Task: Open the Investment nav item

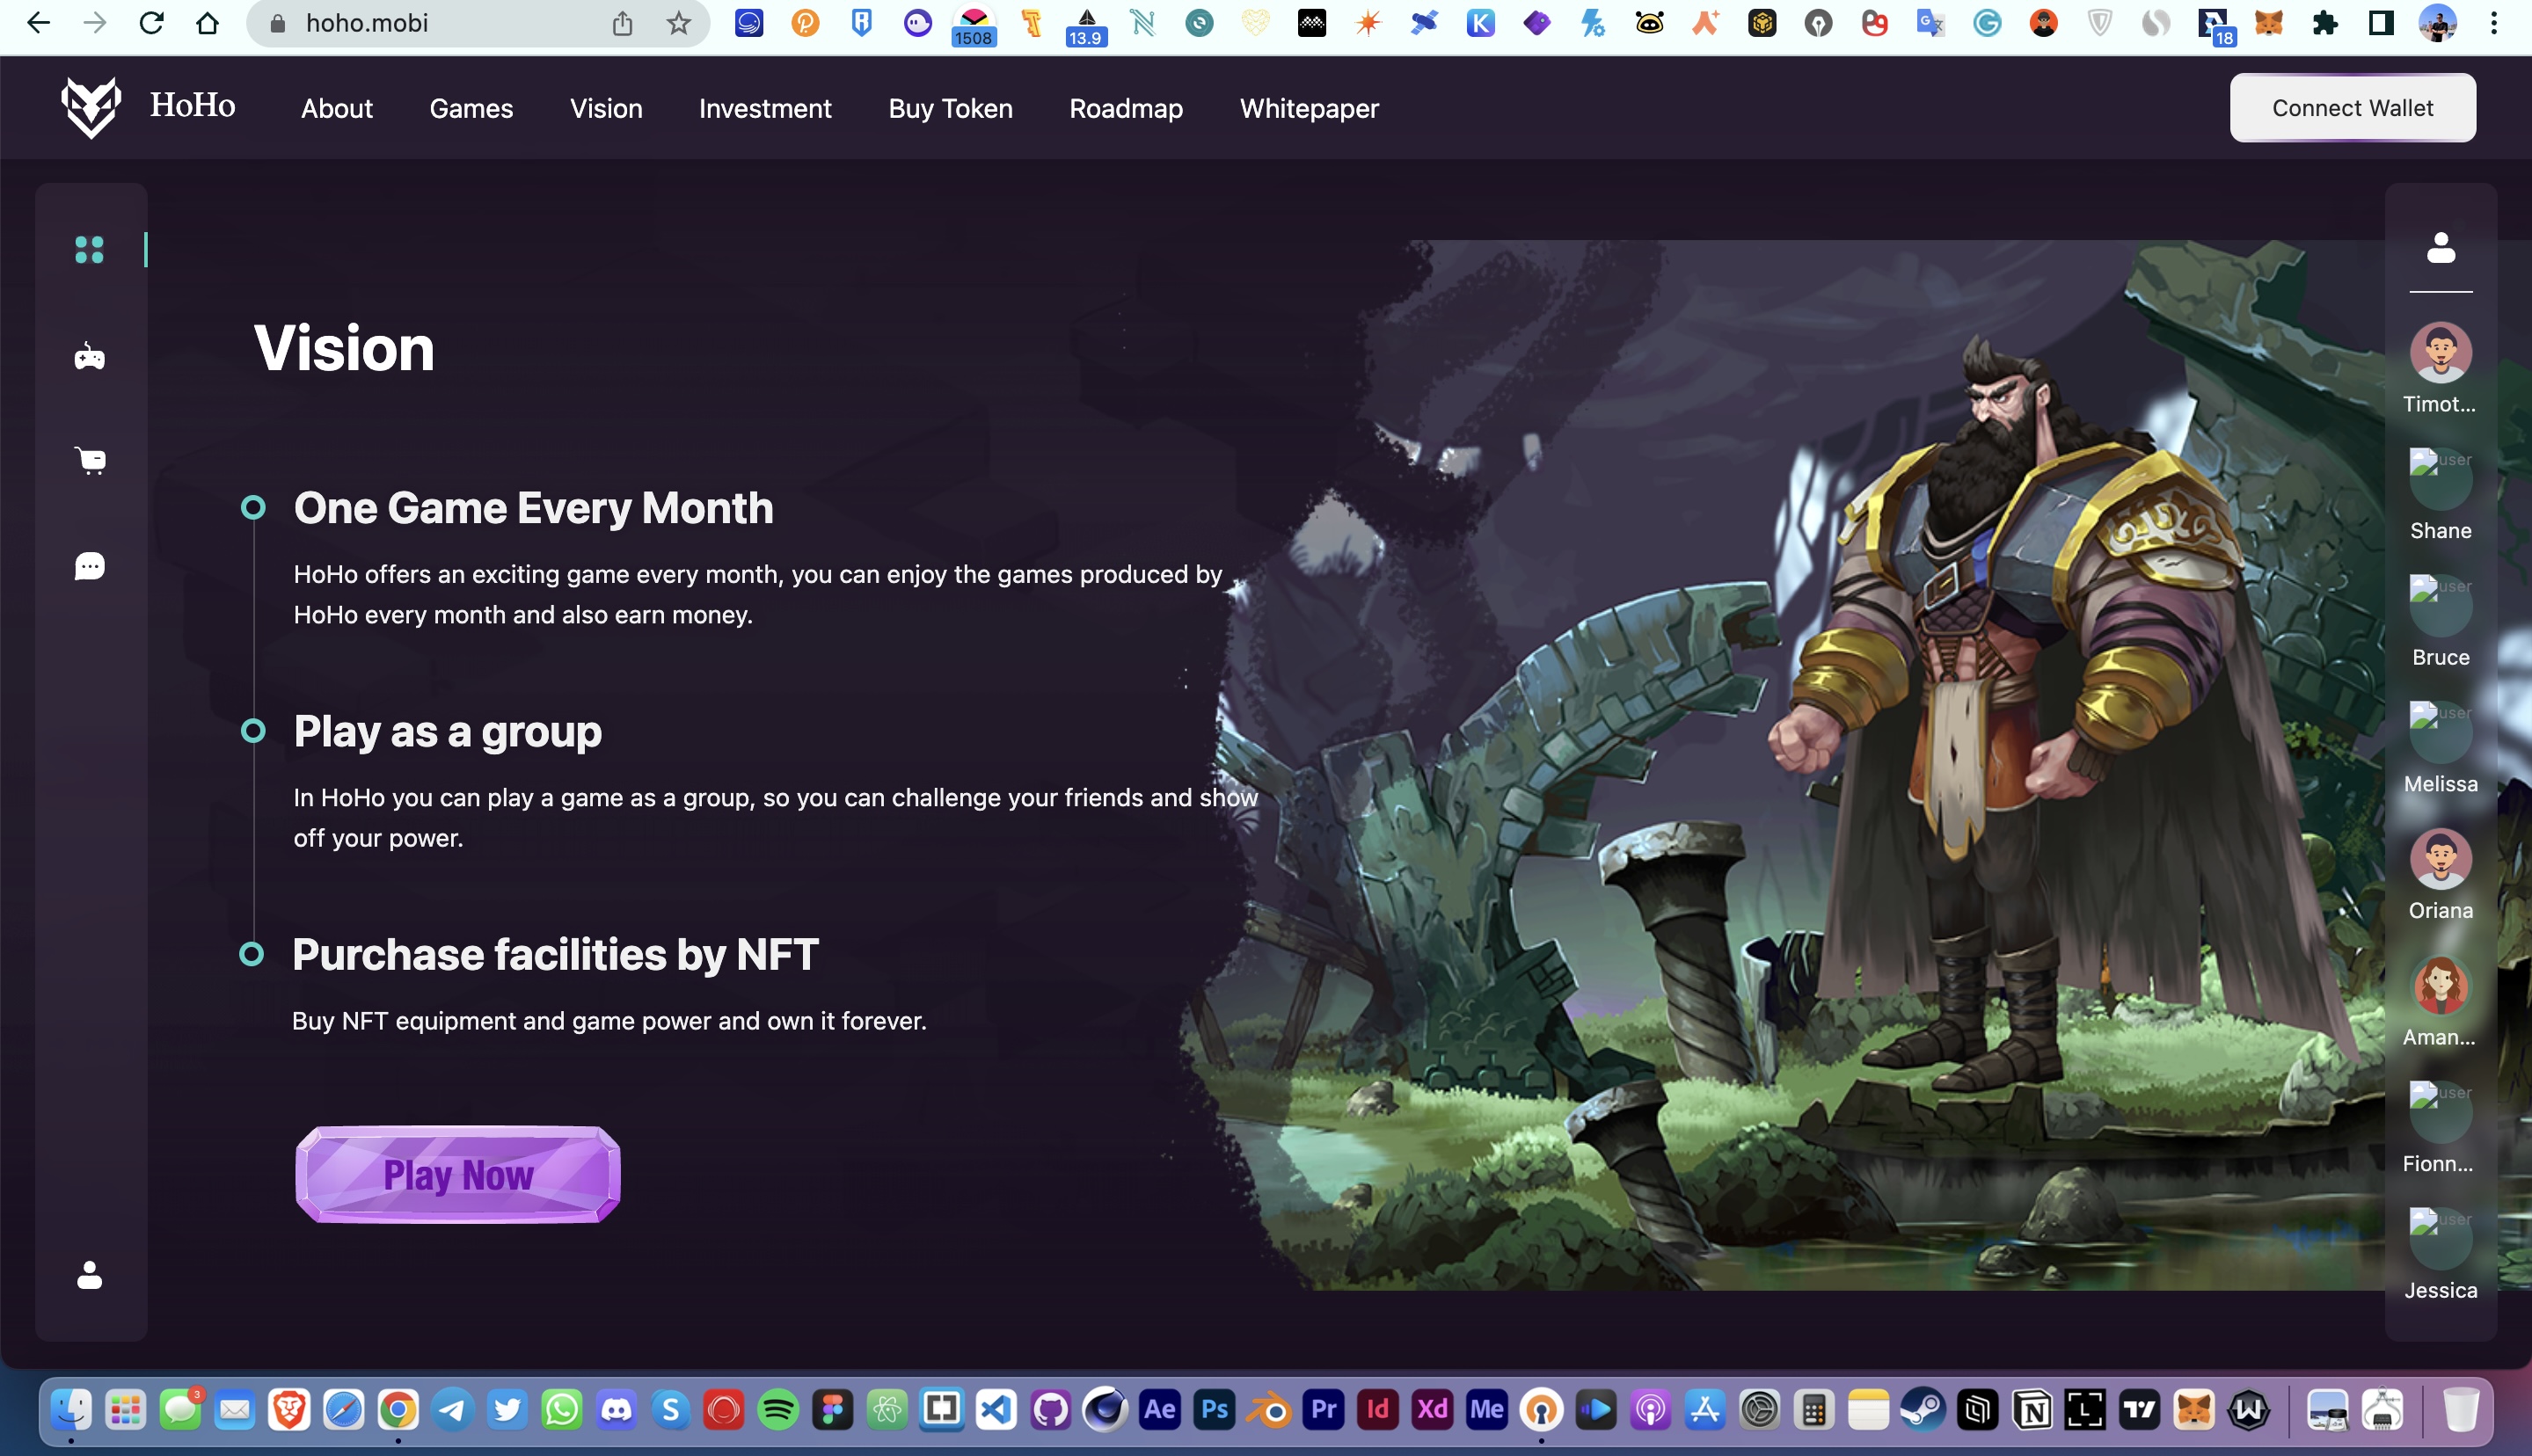Action: (x=765, y=108)
